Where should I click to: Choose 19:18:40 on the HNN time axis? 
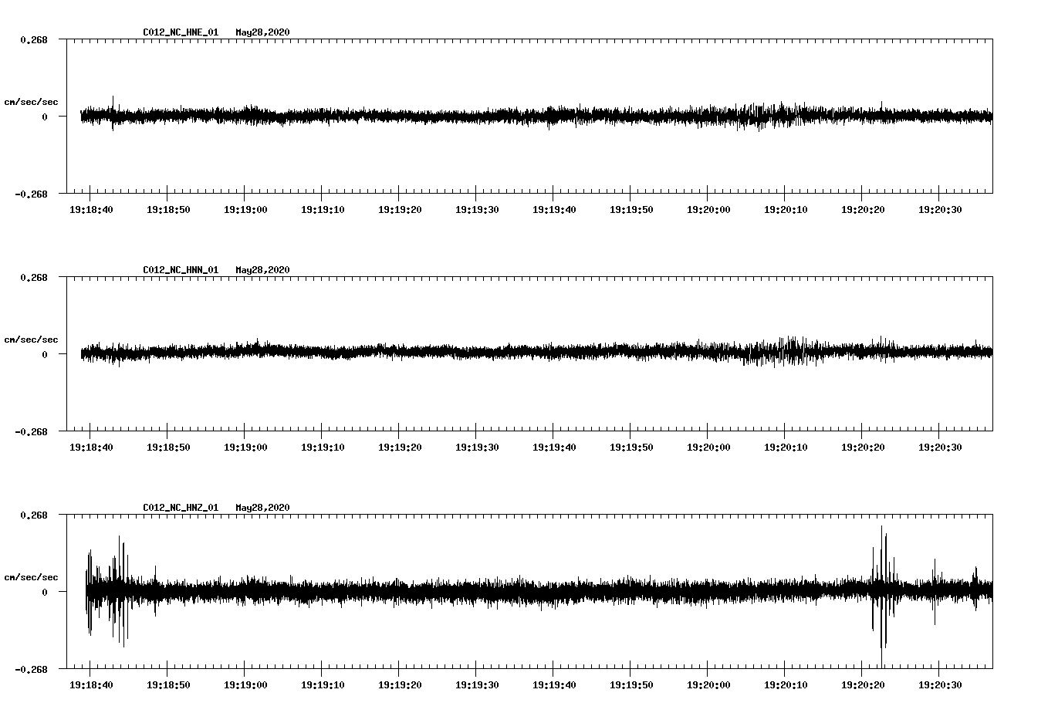pos(91,447)
